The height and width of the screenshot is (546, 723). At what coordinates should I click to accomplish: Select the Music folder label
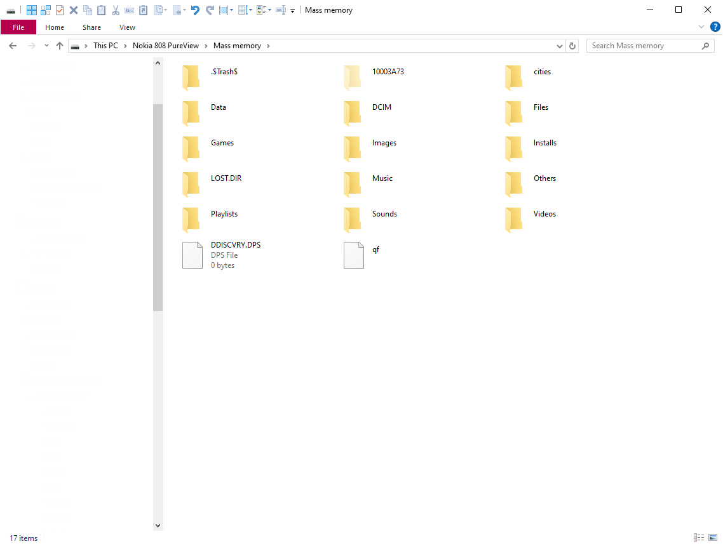click(382, 178)
